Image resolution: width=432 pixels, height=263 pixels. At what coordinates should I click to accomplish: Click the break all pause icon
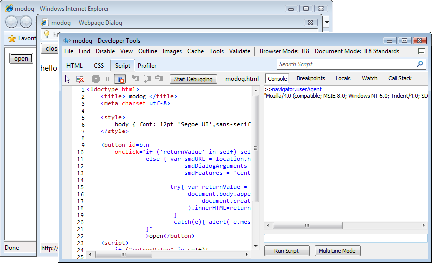pos(108,79)
